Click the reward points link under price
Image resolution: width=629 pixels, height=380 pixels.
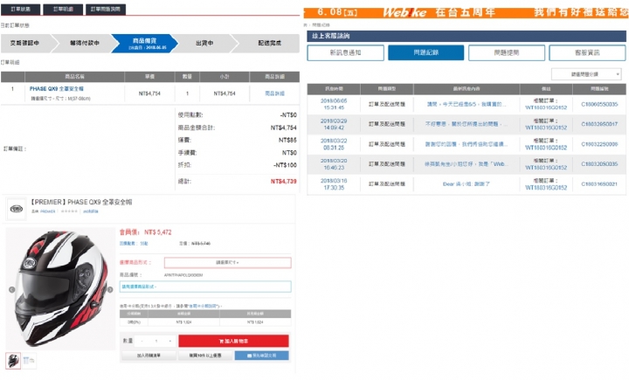tap(134, 244)
